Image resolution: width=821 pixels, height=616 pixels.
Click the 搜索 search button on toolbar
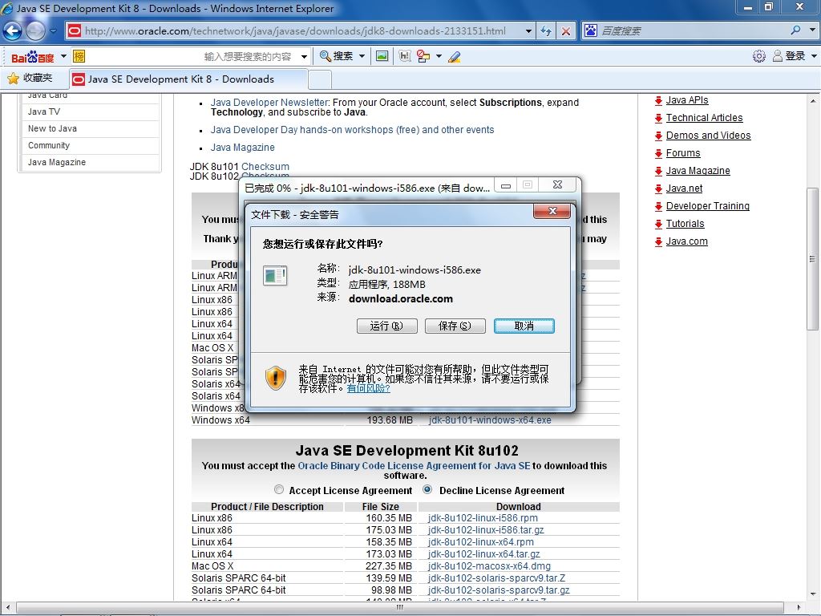(x=337, y=56)
